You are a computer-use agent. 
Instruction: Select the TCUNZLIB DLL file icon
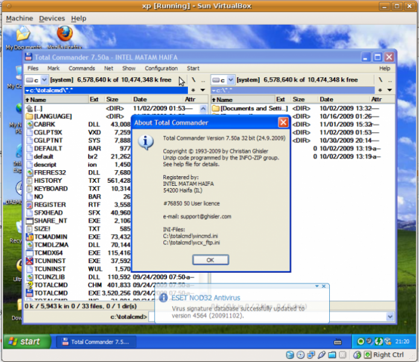(x=30, y=277)
